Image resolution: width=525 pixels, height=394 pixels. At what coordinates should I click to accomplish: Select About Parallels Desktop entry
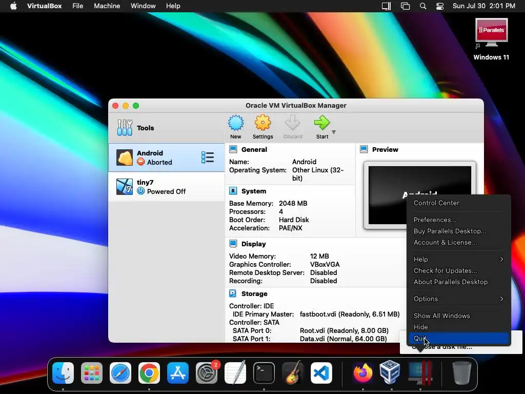tap(451, 282)
